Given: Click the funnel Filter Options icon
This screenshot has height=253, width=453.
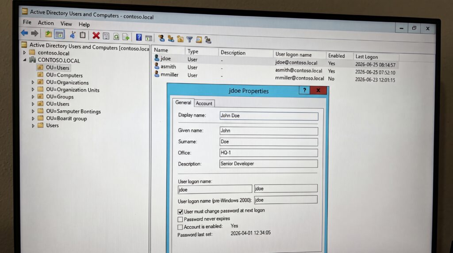Looking at the screenshot, I should (x=189, y=39).
